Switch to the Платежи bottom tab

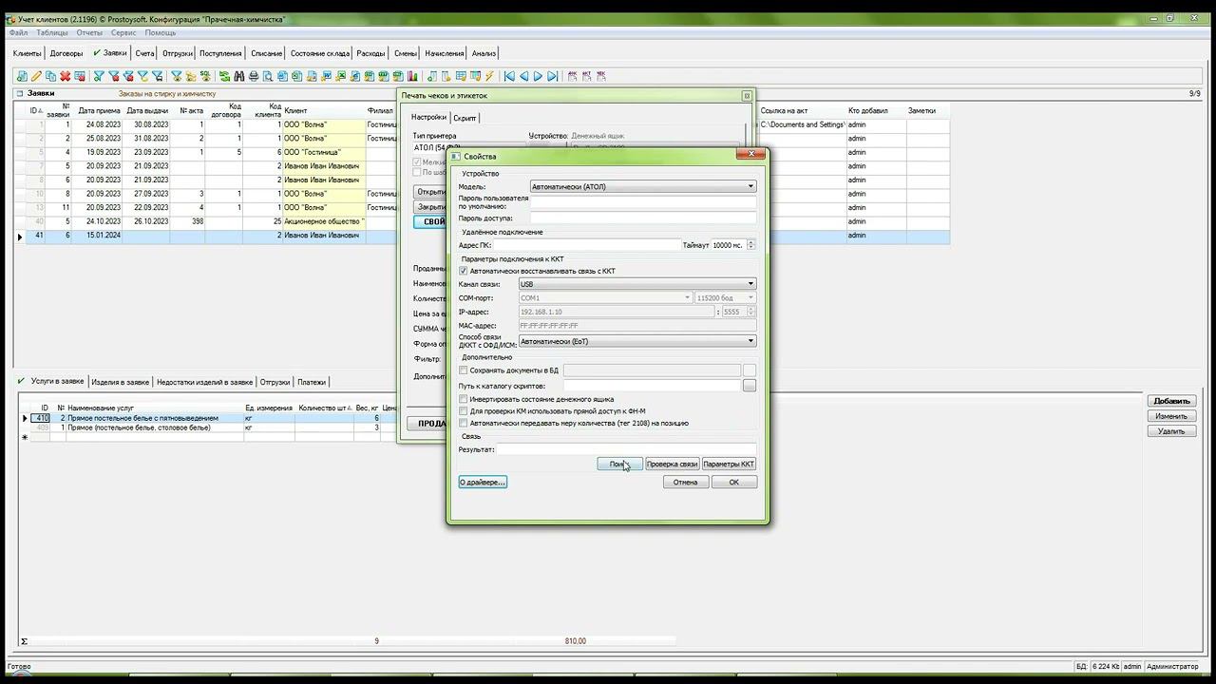coord(312,382)
